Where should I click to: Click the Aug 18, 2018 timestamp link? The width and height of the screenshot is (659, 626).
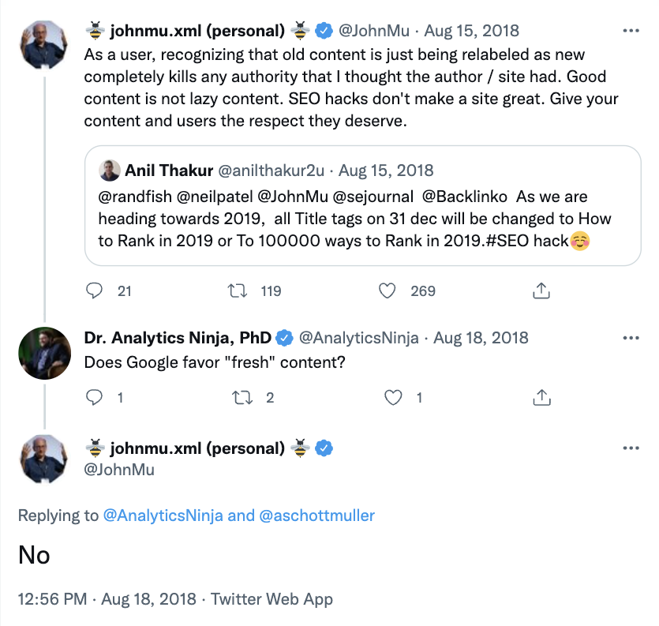click(x=148, y=599)
